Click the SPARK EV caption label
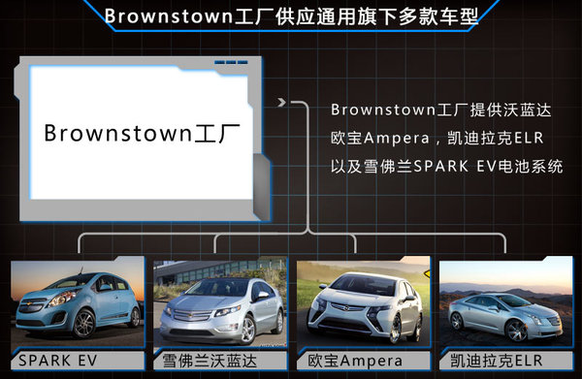Viewport: 582px width, 379px height. (58, 361)
